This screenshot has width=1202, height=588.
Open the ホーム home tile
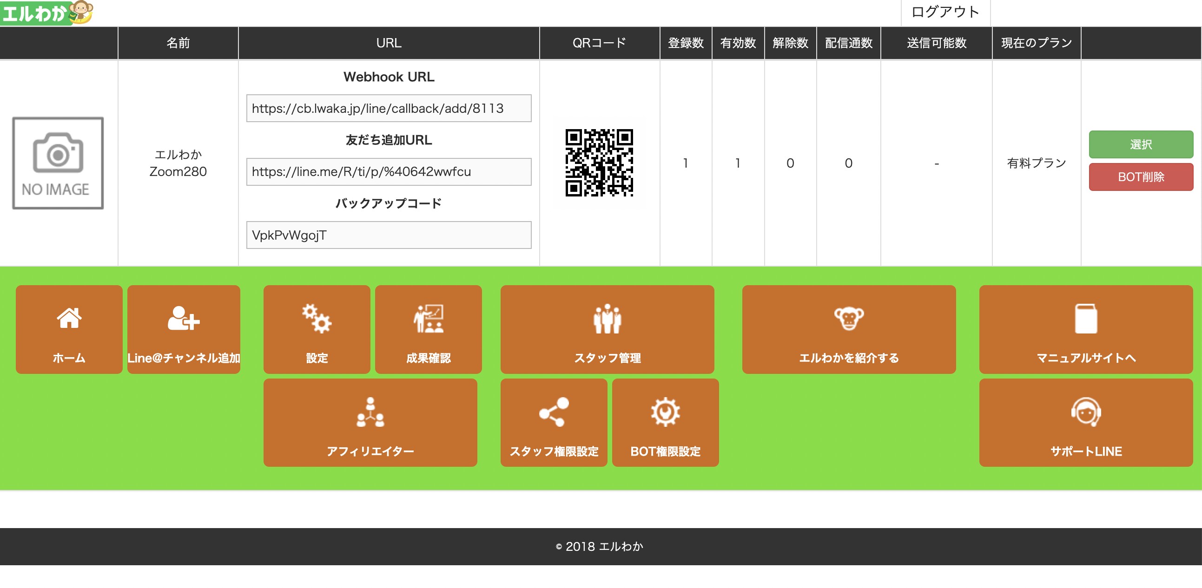pyautogui.click(x=69, y=329)
